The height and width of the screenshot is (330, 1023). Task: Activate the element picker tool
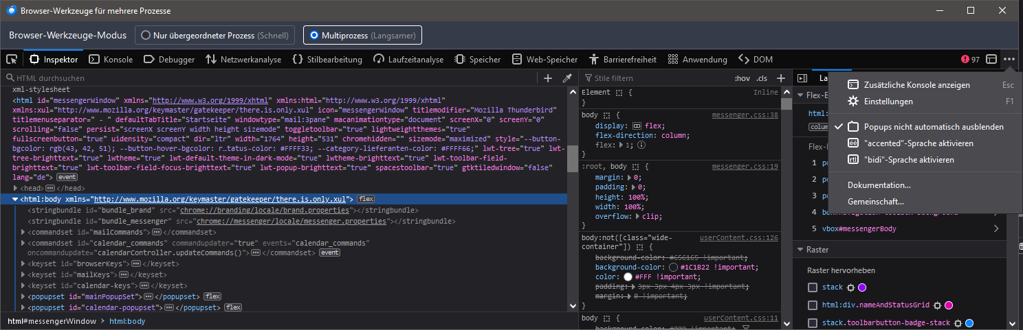tap(12, 60)
